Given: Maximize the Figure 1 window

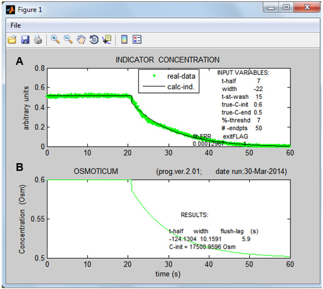Looking at the screenshot, I should (286, 7).
